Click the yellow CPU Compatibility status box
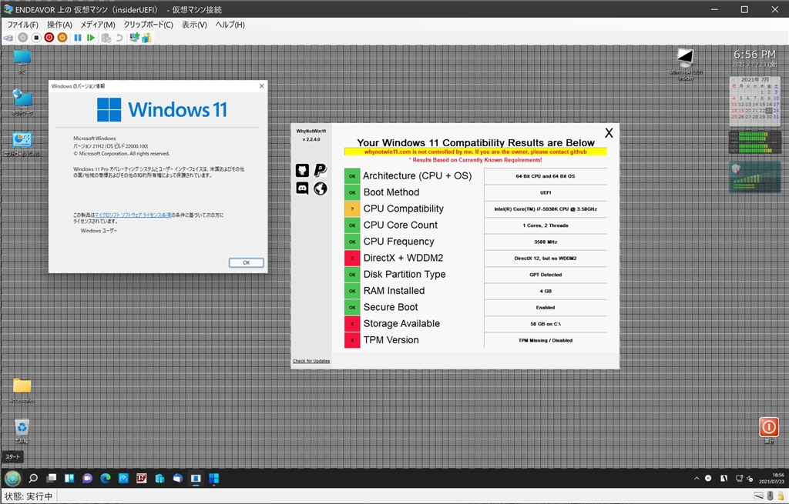Viewport: 789px width, 504px height. click(352, 209)
